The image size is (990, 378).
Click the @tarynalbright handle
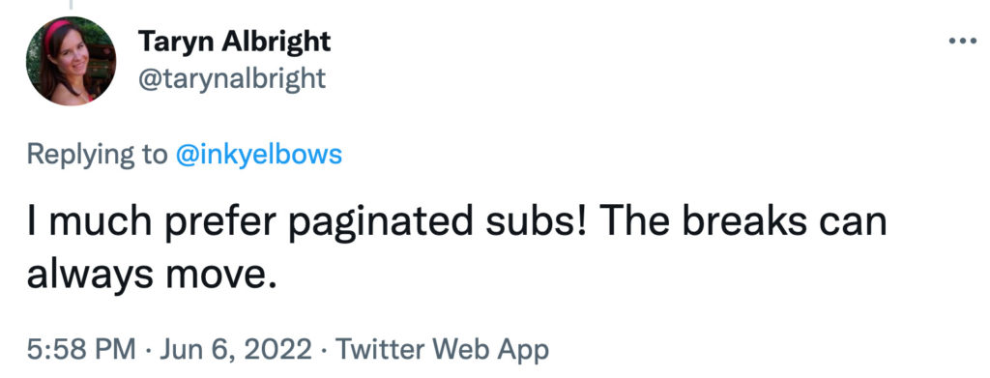232,78
